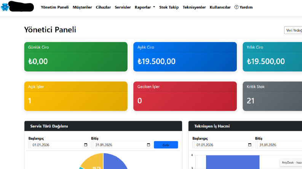Focus Teknisyen İş Hacmi start date field
302x169 pixels.
(x=223, y=145)
